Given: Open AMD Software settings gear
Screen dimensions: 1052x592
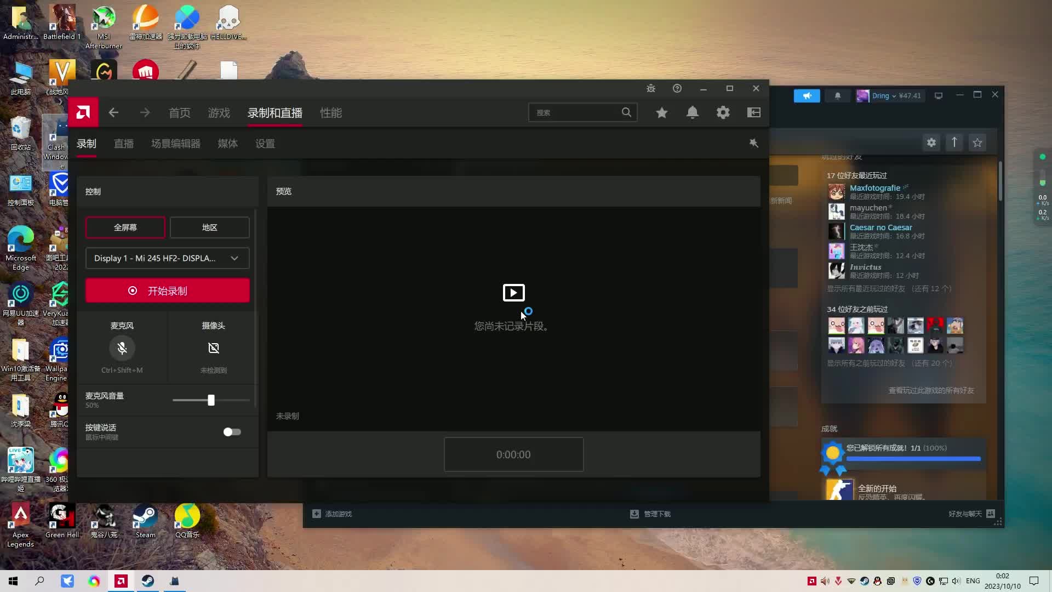Looking at the screenshot, I should click(723, 112).
